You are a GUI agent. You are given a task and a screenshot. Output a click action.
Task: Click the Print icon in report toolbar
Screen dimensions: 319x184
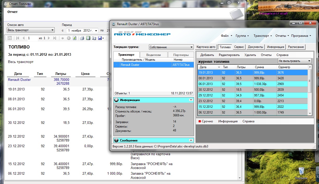(82, 38)
